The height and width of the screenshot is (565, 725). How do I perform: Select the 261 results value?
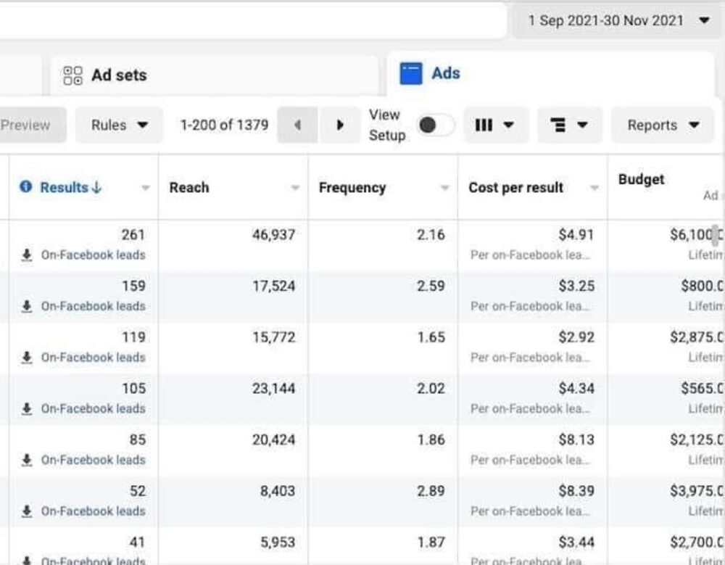pyautogui.click(x=133, y=234)
